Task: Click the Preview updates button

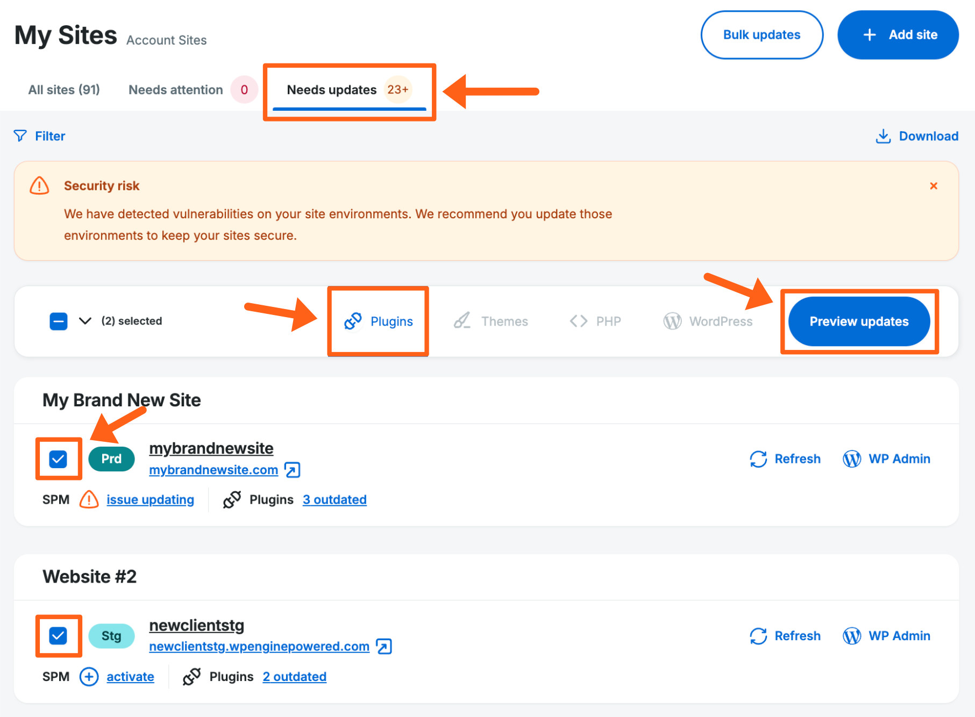Action: [x=859, y=321]
